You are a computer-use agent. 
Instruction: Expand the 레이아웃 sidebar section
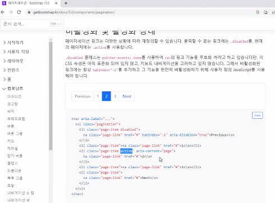tap(13, 61)
